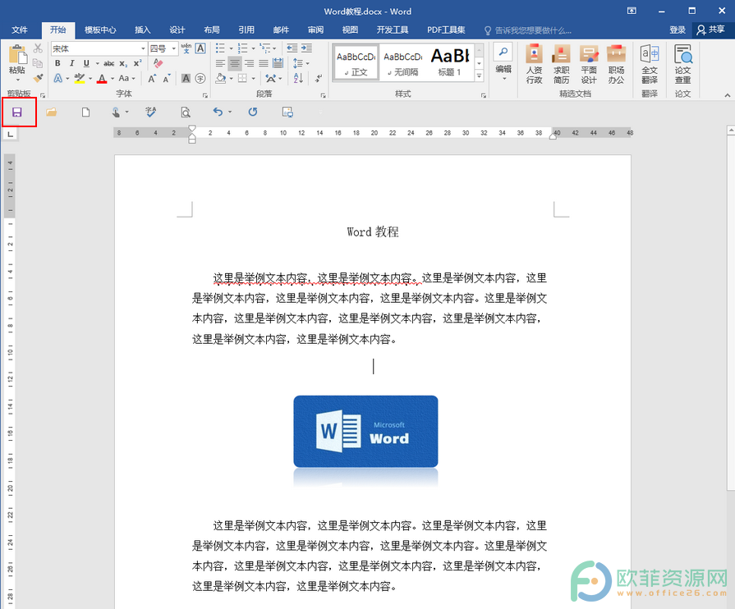Viewport: 735px width, 609px height.
Task: Click the Save icon in quick access toolbar
Action: [x=17, y=112]
